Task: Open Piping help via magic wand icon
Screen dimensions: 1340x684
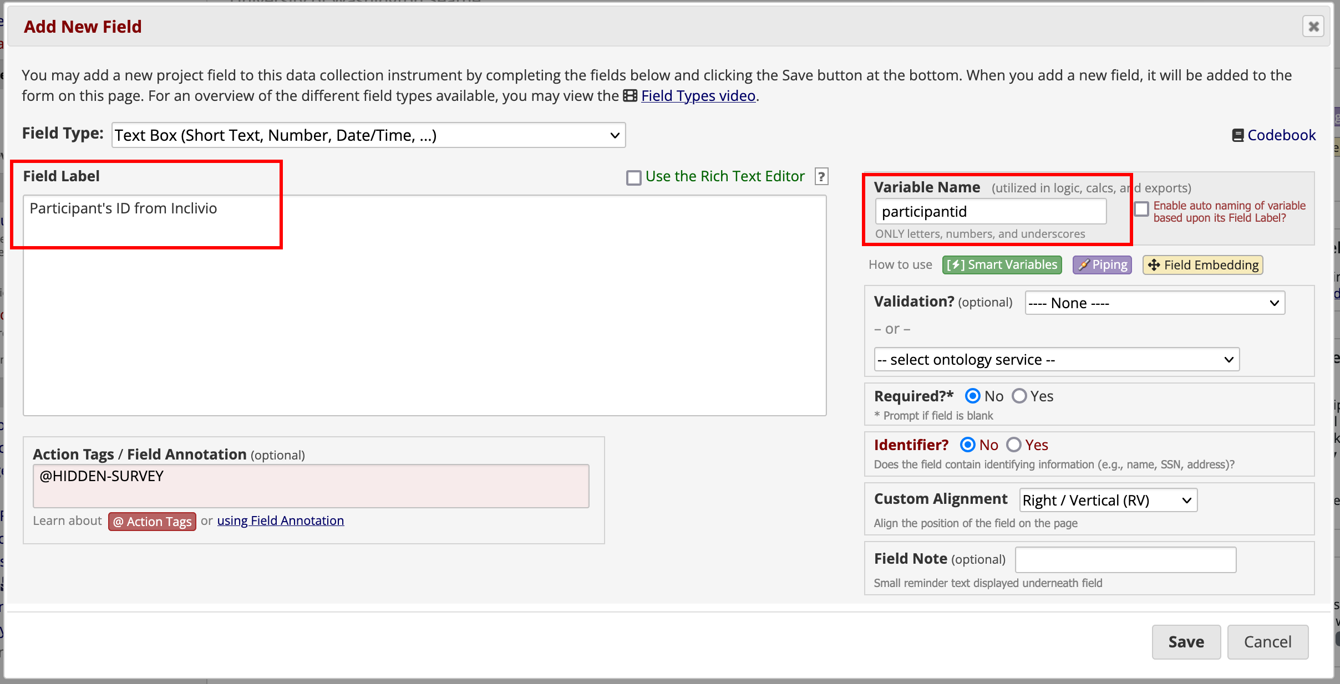Action: (1101, 264)
